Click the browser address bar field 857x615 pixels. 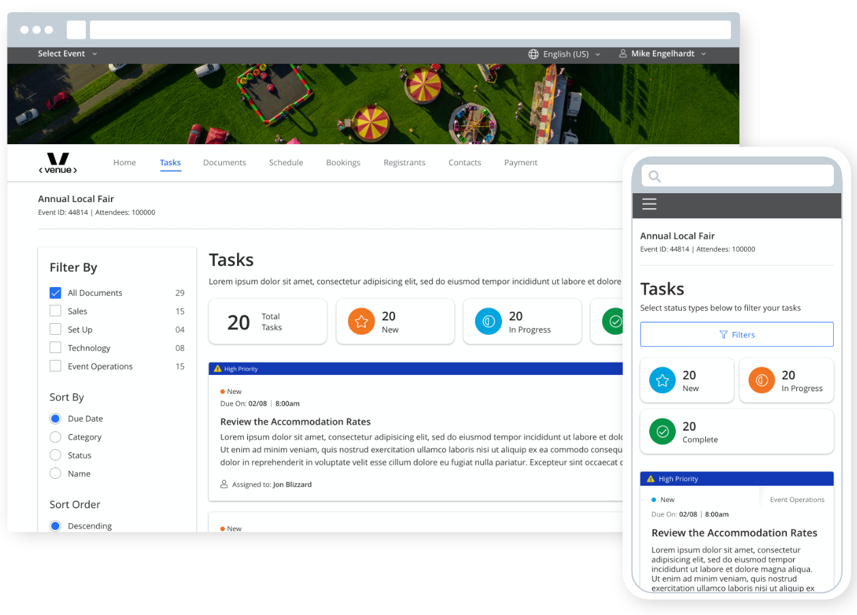[x=409, y=30]
